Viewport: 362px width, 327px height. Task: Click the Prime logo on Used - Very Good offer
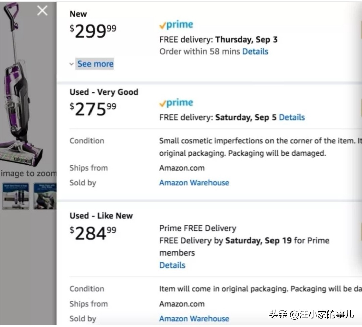click(x=176, y=103)
